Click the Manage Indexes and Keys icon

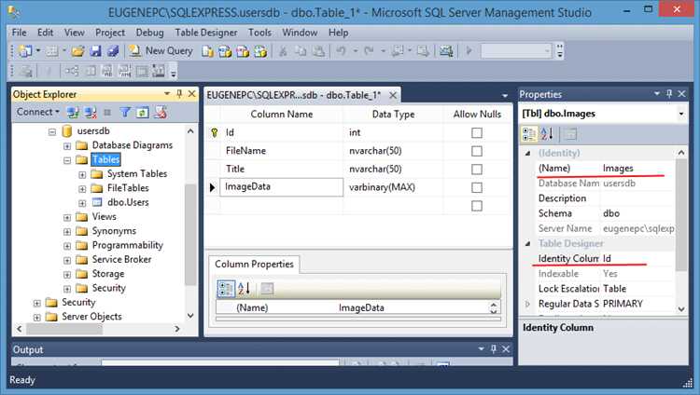pyautogui.click(x=91, y=71)
